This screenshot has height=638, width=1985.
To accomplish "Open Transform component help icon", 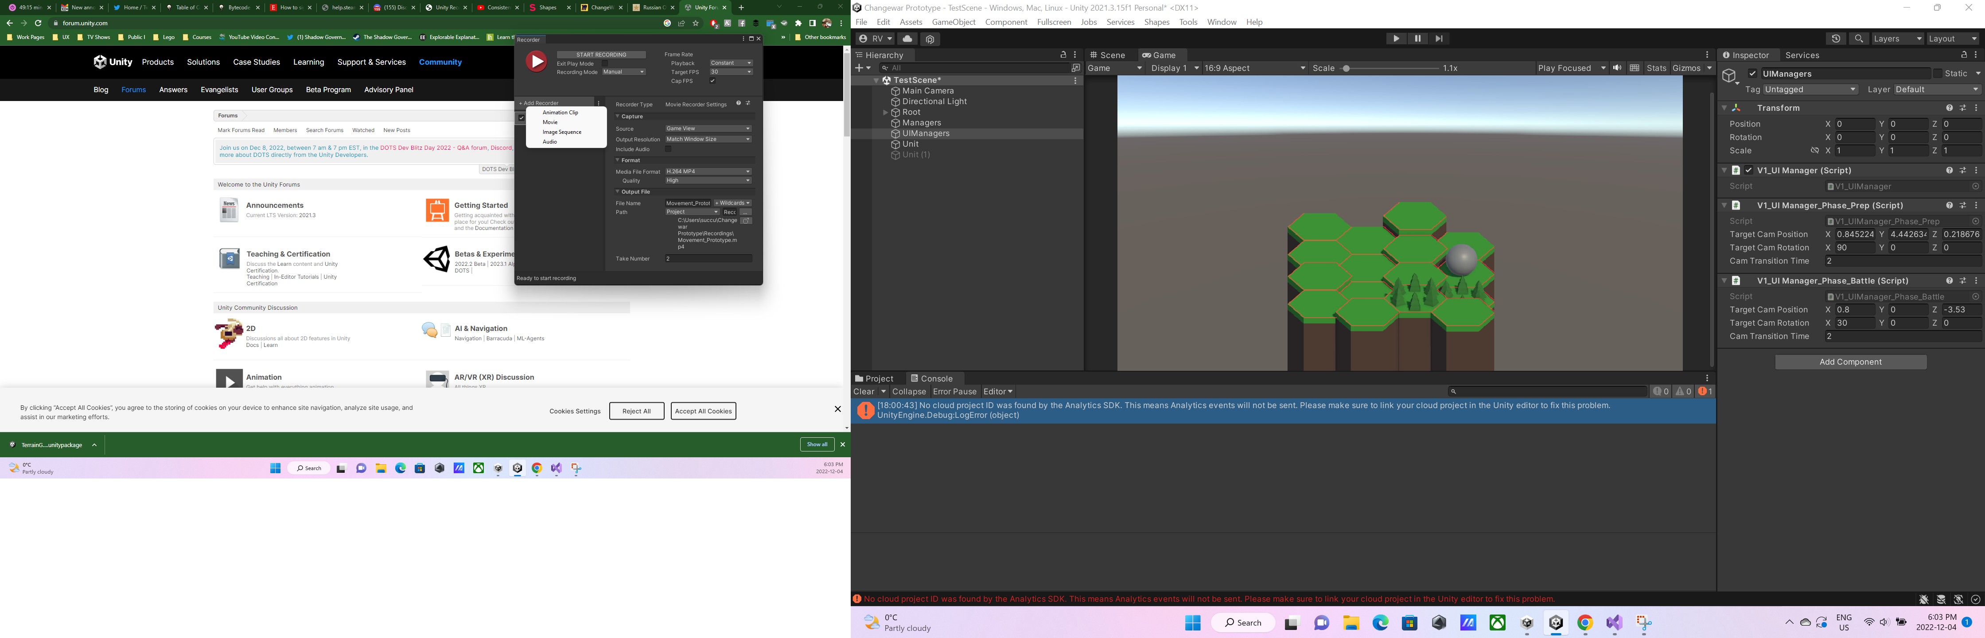I will click(1949, 108).
